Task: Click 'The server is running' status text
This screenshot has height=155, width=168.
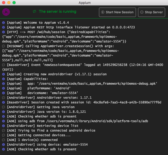Action: (x=58, y=11)
